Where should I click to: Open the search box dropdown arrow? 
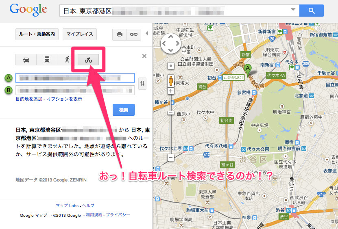point(293,9)
